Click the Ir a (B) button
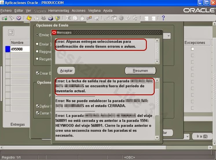Viewport: 216px width, 160px height. [x=202, y=136]
